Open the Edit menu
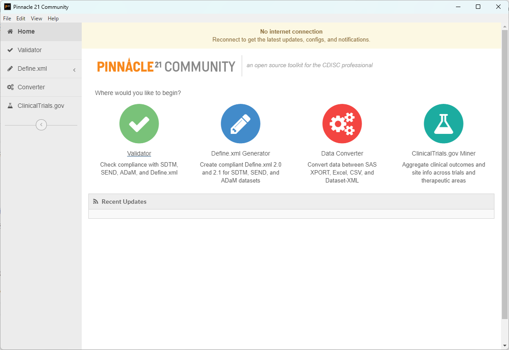 pos(21,19)
